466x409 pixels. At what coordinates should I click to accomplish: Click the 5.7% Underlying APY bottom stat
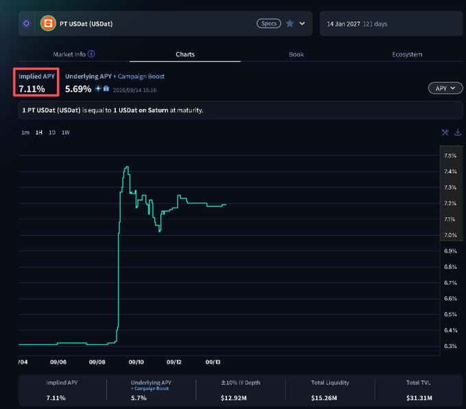[139, 398]
